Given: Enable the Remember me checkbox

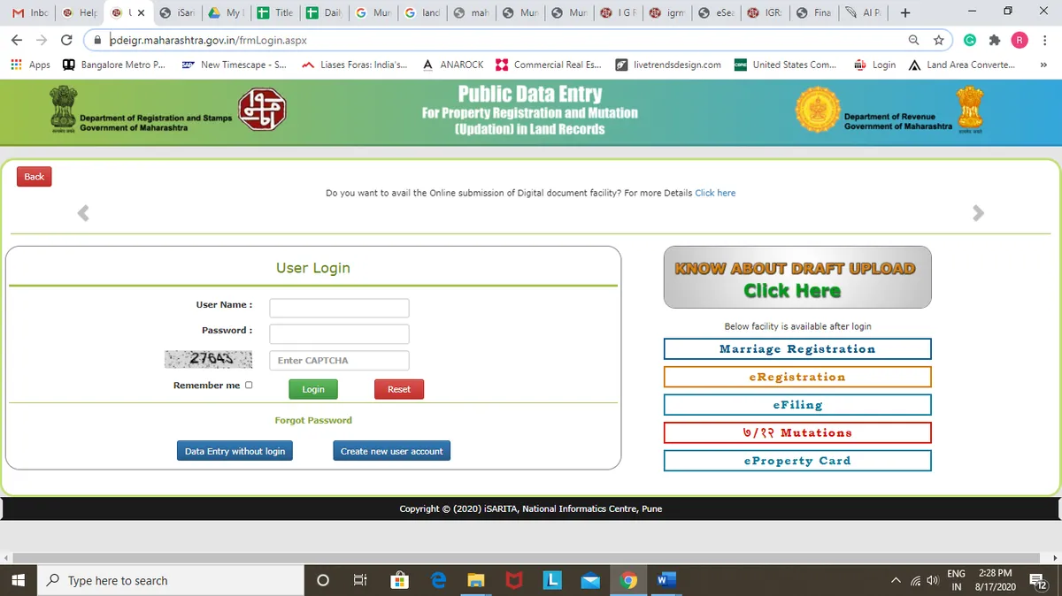Looking at the screenshot, I should [249, 385].
